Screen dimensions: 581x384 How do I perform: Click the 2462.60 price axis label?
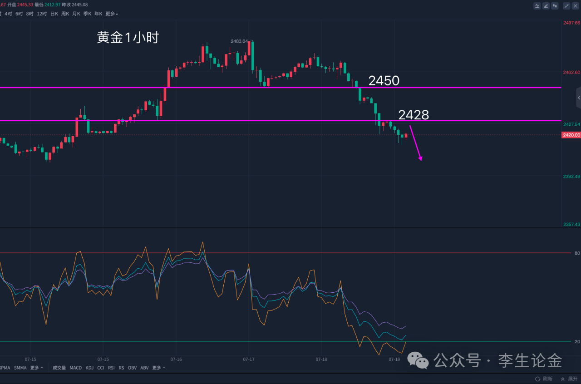click(571, 72)
